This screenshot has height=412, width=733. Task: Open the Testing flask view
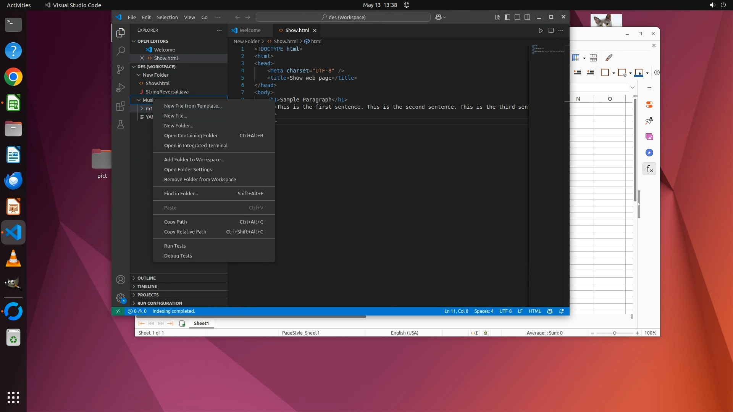pos(121,124)
